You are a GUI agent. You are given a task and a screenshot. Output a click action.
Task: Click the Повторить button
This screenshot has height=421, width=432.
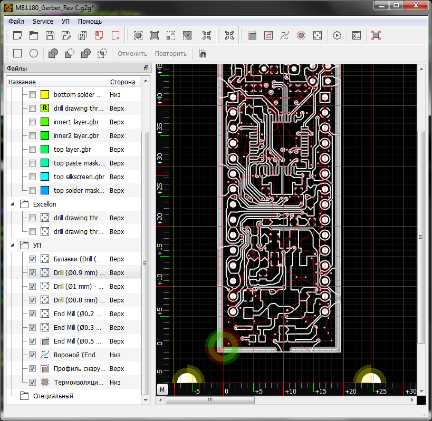point(171,53)
